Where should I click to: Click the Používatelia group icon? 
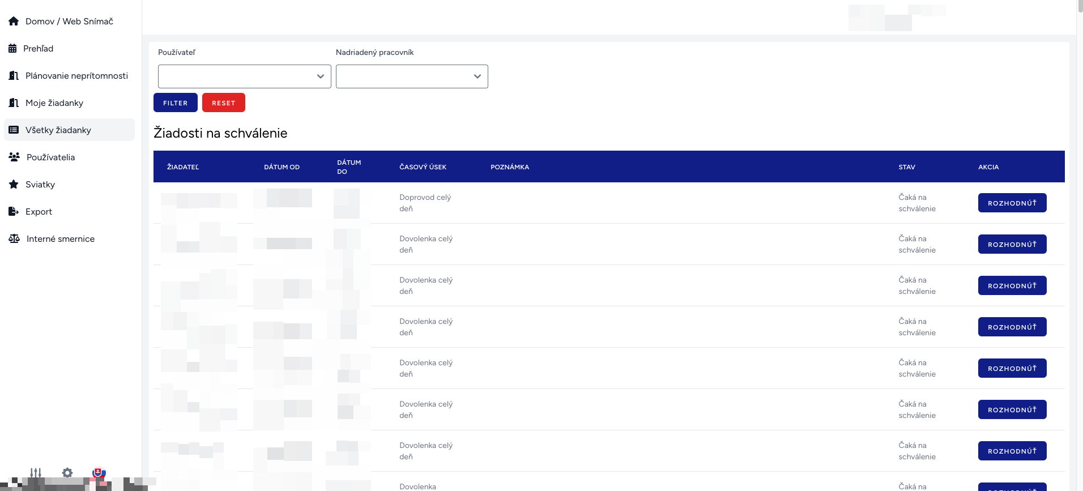pos(14,157)
